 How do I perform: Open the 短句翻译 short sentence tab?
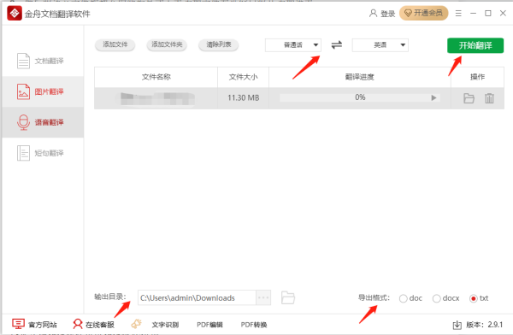pyautogui.click(x=43, y=153)
